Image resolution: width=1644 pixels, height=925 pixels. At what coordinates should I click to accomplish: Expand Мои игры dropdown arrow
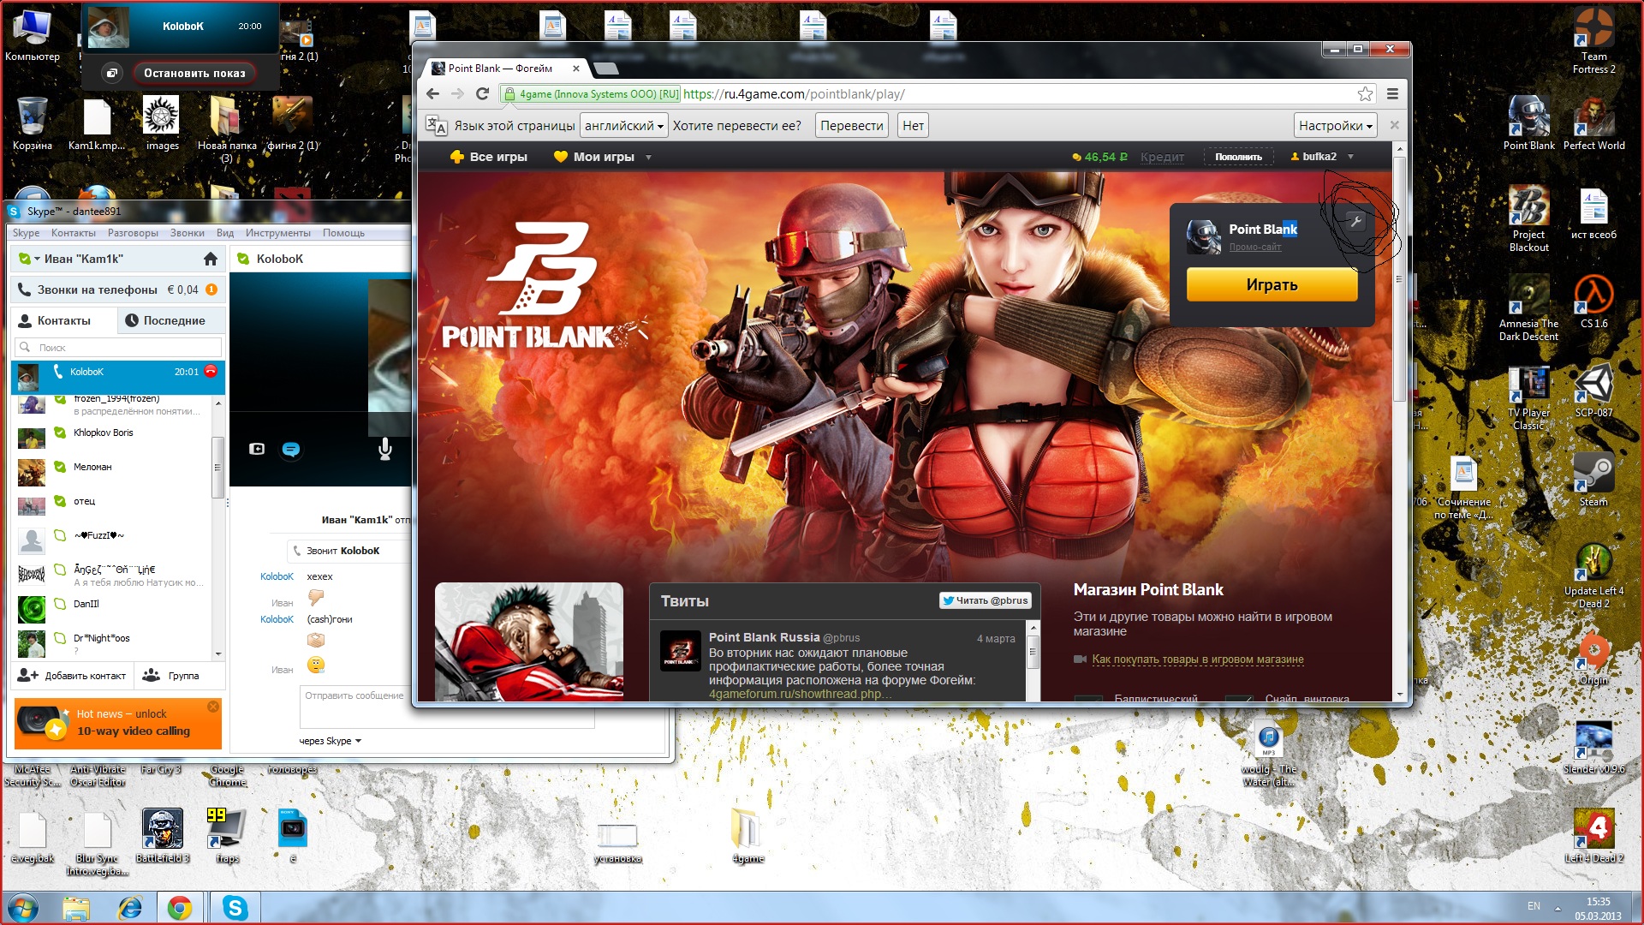click(x=648, y=158)
